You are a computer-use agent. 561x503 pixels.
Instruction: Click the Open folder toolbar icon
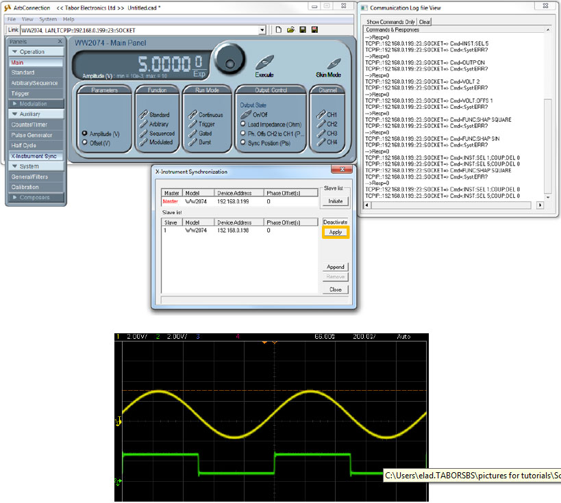[x=290, y=30]
